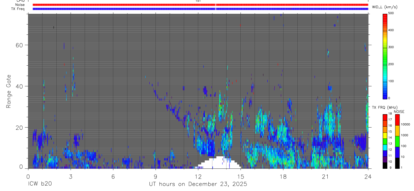Click 'UT hours on December 23, 2025' axis title
The width and height of the screenshot is (414, 191).
point(198,184)
